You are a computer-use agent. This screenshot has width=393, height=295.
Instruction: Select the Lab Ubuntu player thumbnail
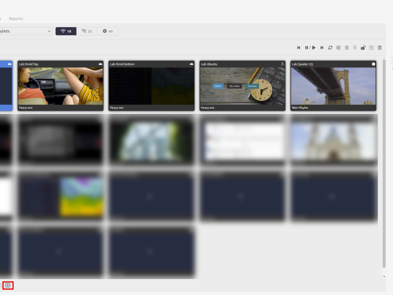coord(242,86)
